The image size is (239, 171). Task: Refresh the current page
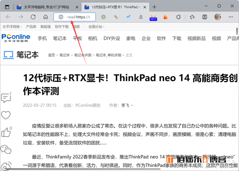pos(33,17)
